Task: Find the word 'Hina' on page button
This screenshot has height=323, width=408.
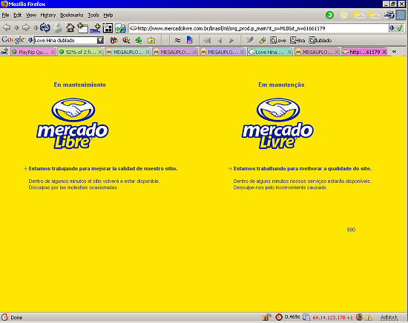Action: [x=297, y=40]
